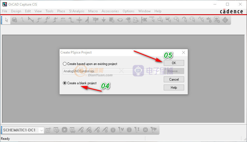The image size is (247, 142).
Task: Click the New Simulation Profile icon
Action: (48, 130)
